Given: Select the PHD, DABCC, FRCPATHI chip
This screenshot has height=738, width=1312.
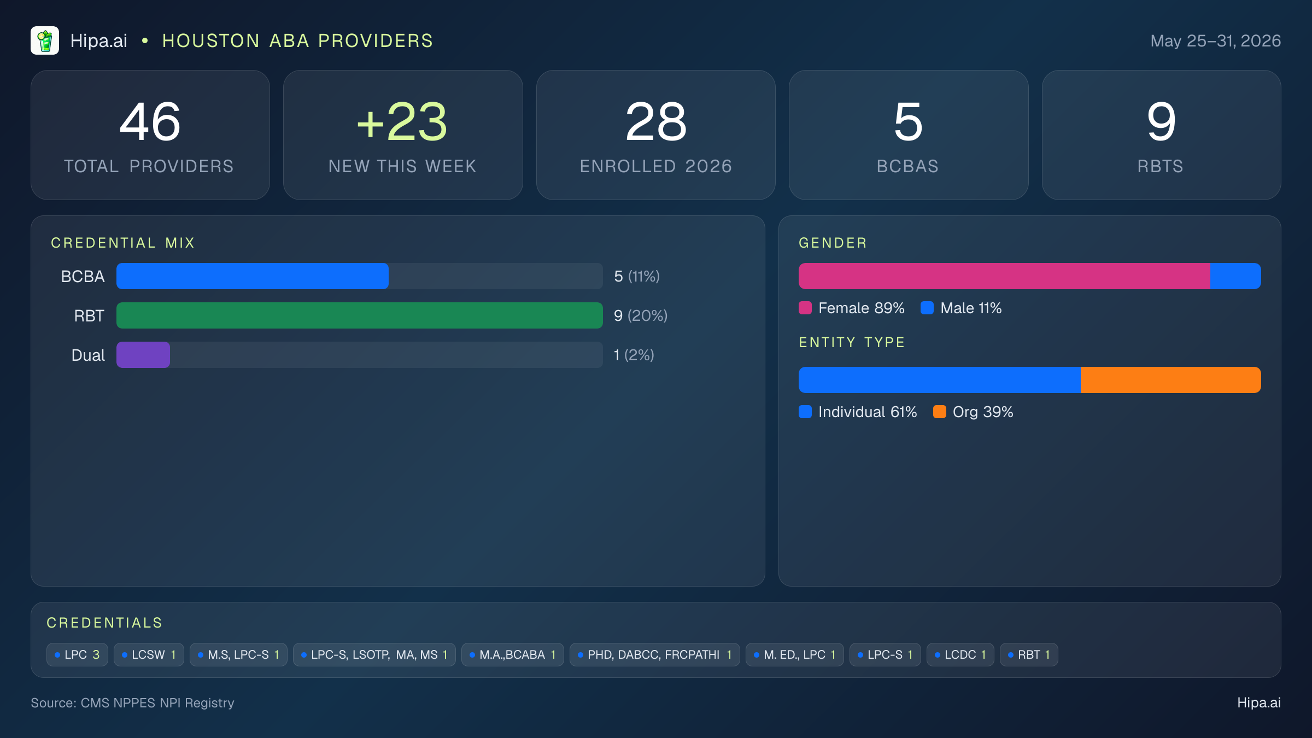Looking at the screenshot, I should pyautogui.click(x=654, y=654).
